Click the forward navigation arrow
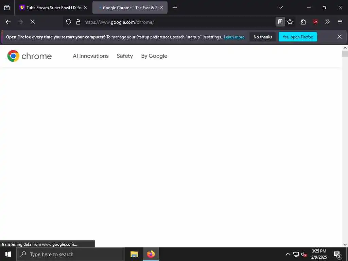 tap(20, 22)
